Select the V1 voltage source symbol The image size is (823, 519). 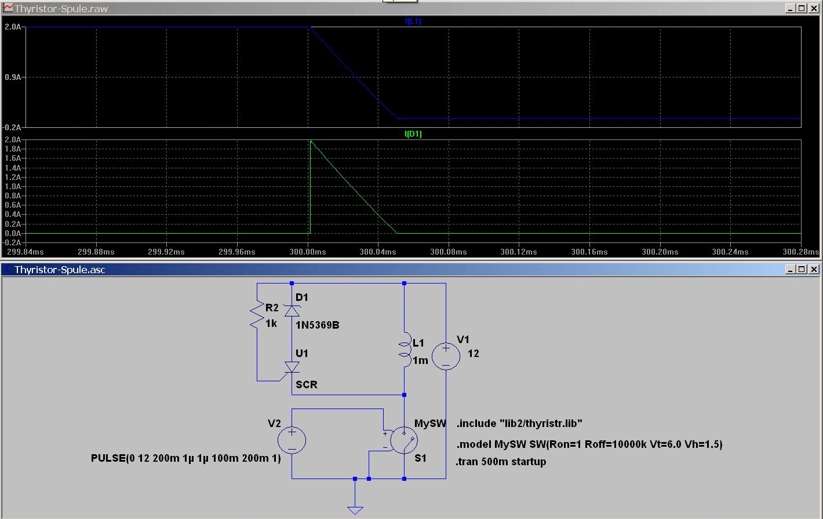(x=446, y=356)
